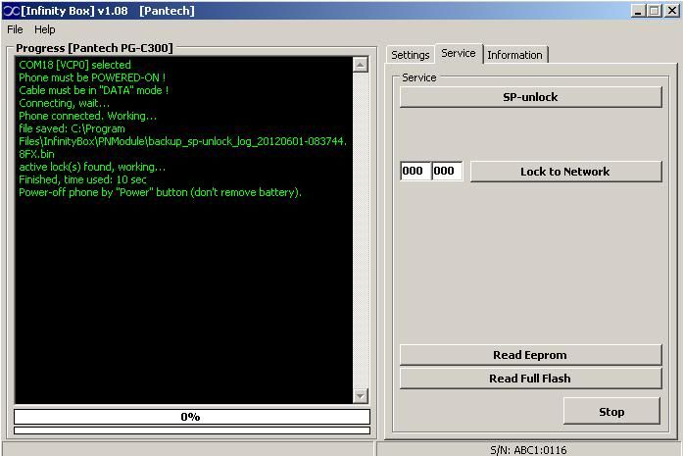Click the log scrollbar down arrow
This screenshot has width=683, height=456.
point(361,396)
